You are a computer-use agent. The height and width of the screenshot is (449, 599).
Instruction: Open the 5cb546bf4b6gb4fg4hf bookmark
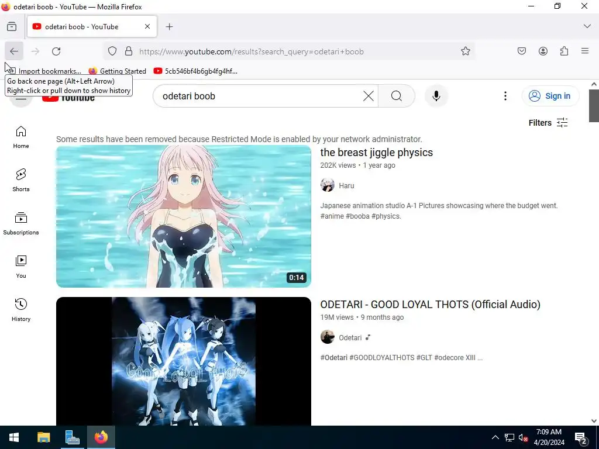195,71
